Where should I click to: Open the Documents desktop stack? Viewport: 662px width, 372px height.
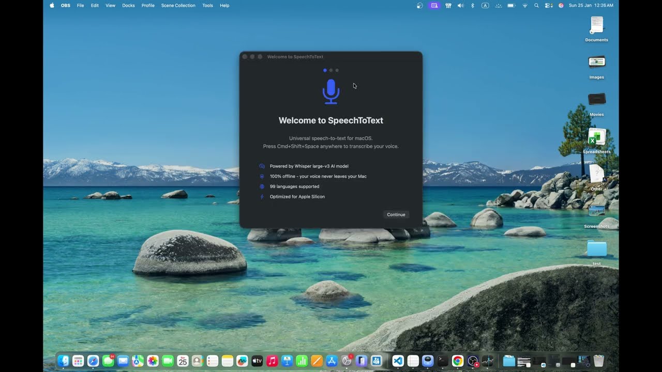[x=597, y=29]
